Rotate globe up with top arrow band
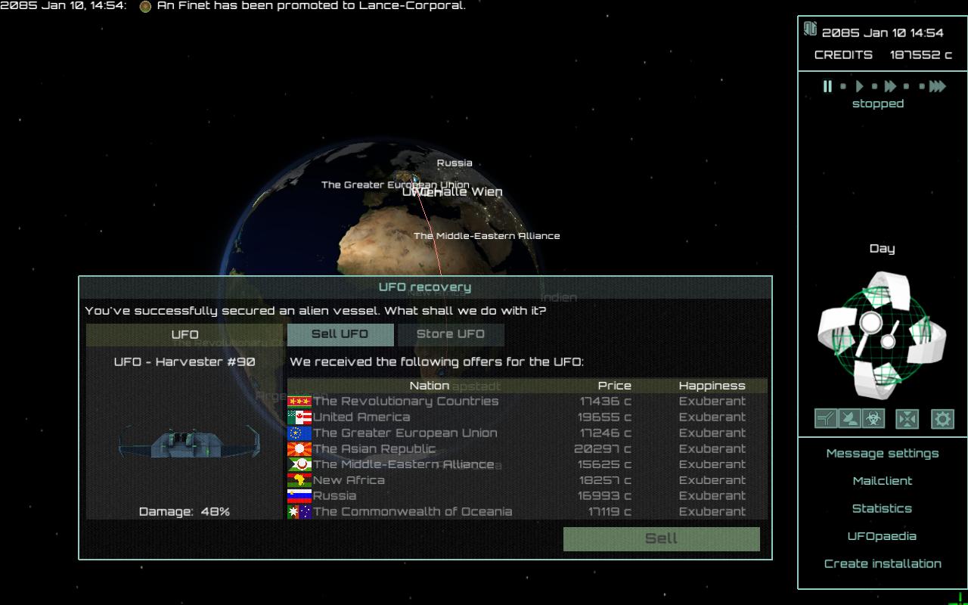Viewport: 968px width, 605px height. [889, 289]
